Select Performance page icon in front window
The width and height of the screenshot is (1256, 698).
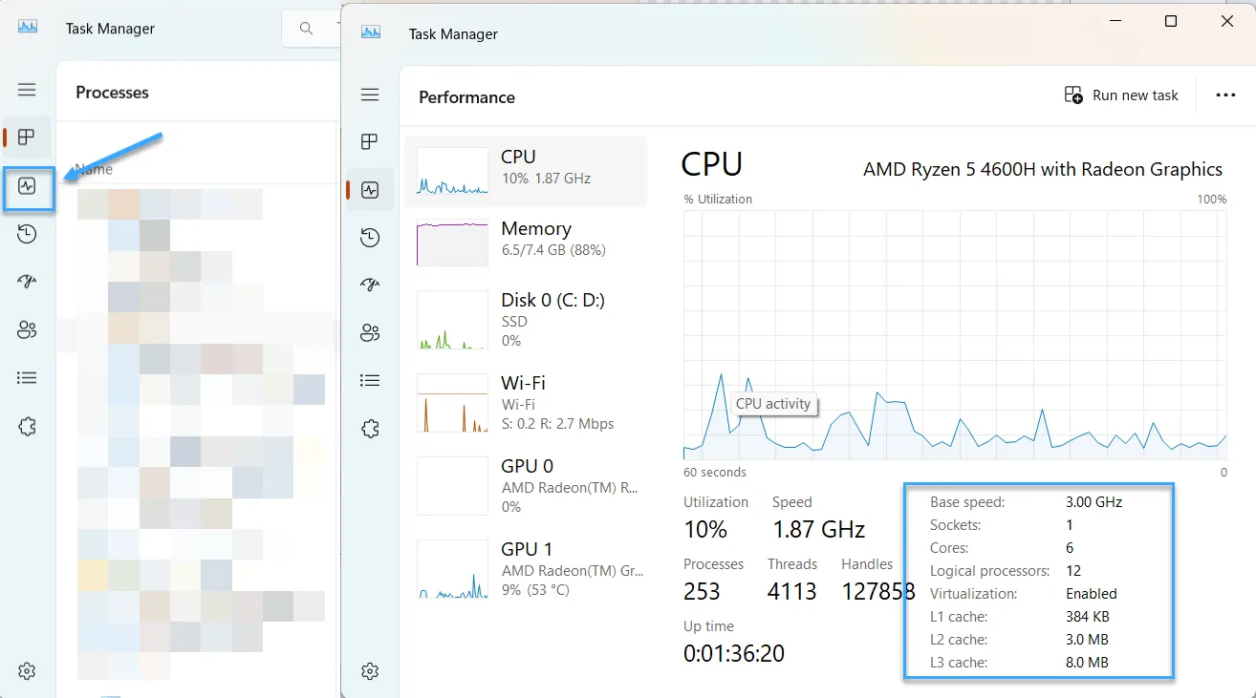370,189
